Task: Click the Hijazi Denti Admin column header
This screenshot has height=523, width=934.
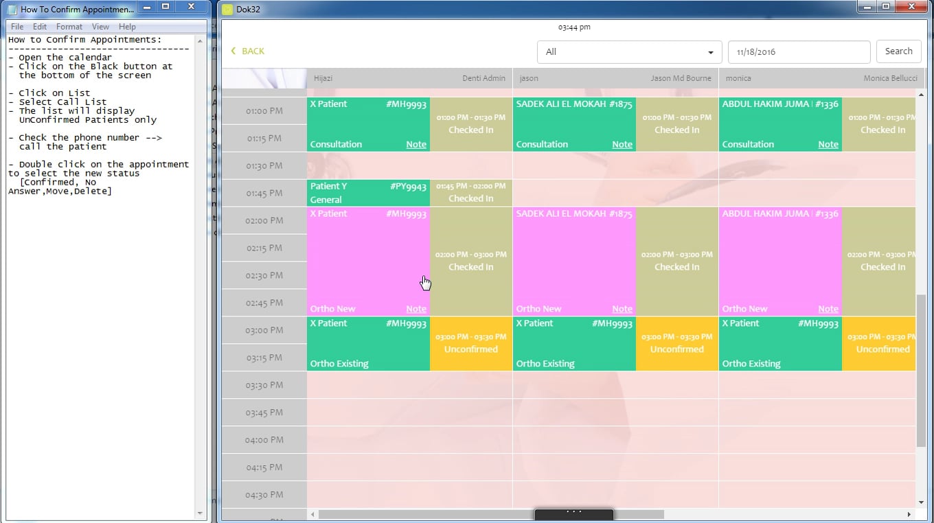Action: (x=409, y=78)
